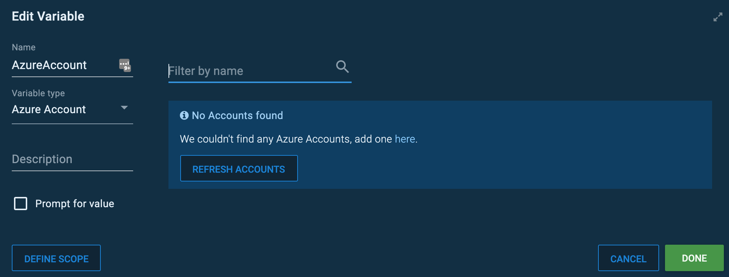Image resolution: width=729 pixels, height=277 pixels.
Task: Click the dropdown arrow next to Azure Account
Action: (125, 108)
